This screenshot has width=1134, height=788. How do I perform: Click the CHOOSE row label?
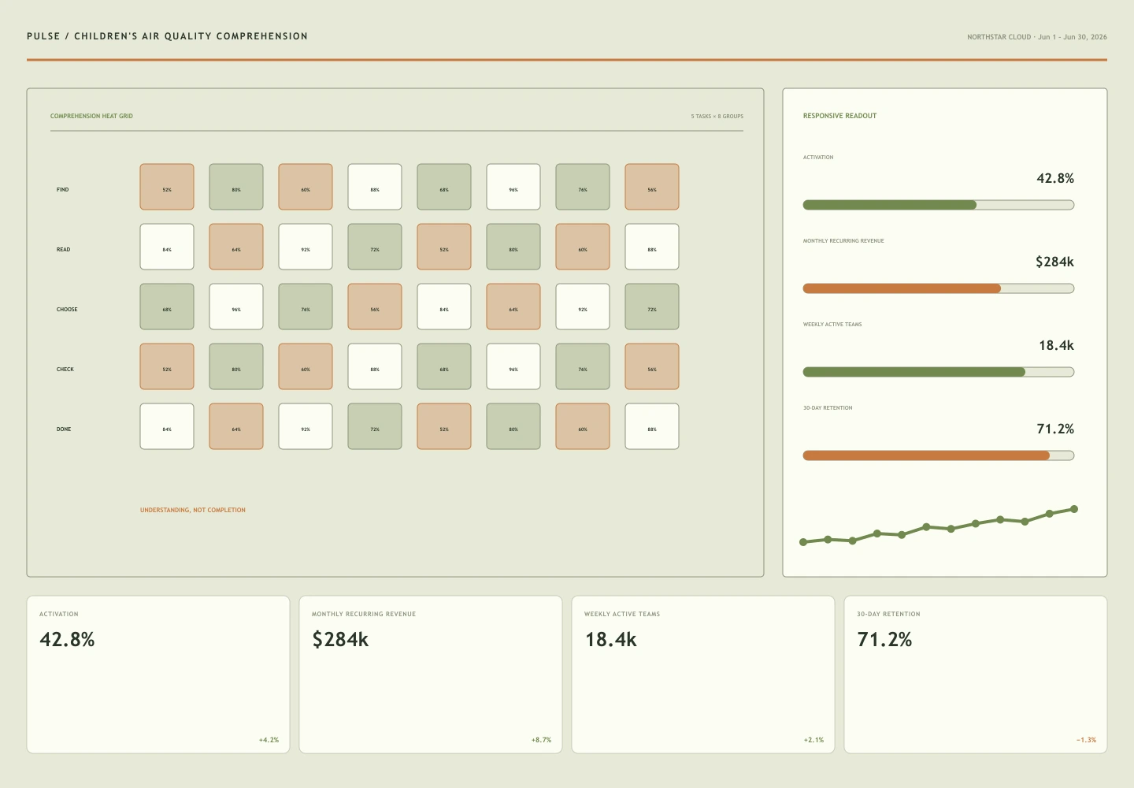coord(67,310)
